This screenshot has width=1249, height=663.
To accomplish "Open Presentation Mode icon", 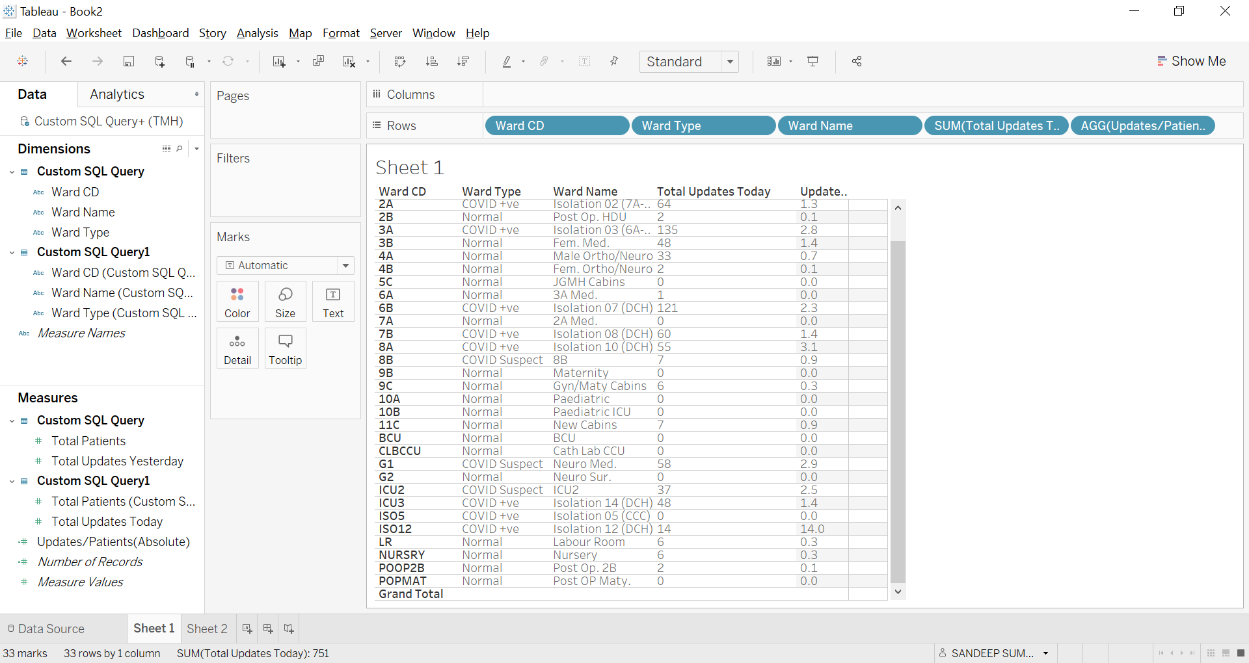I will pos(813,61).
